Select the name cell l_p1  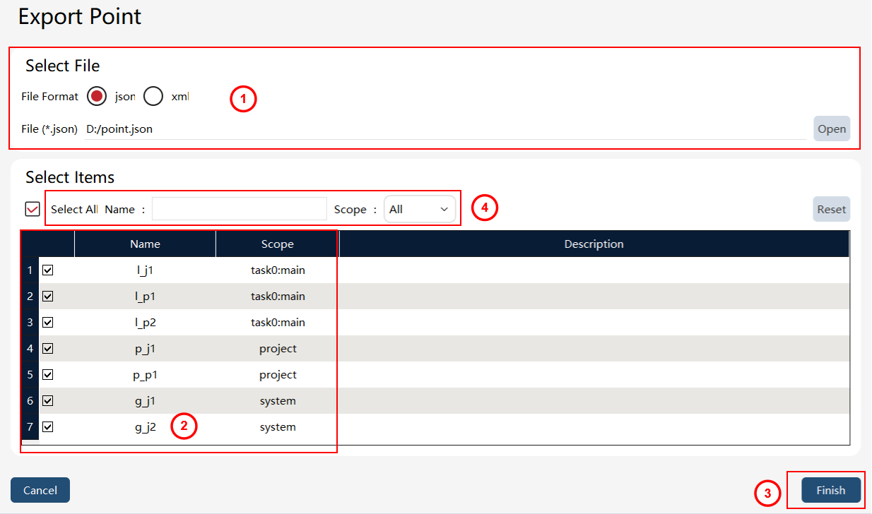pyautogui.click(x=145, y=296)
